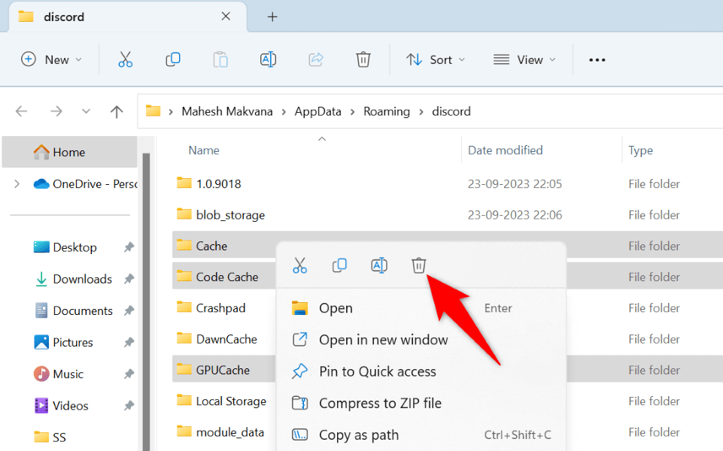Open the Sort dropdown

(435, 59)
